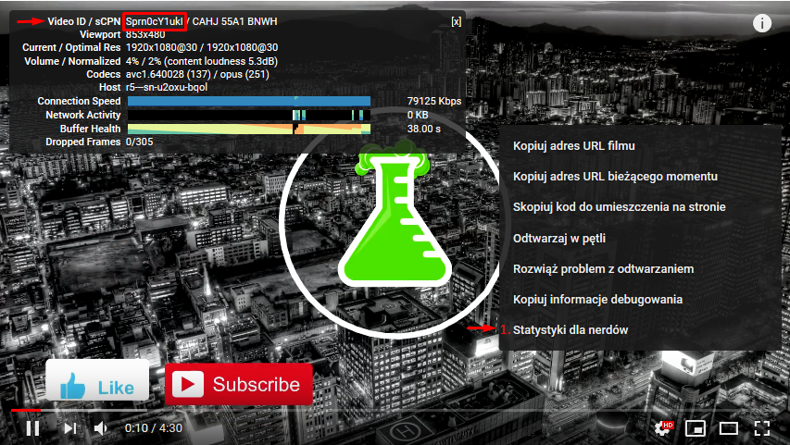Mute the video volume
Screen dimensions: 790x445
pyautogui.click(x=101, y=428)
